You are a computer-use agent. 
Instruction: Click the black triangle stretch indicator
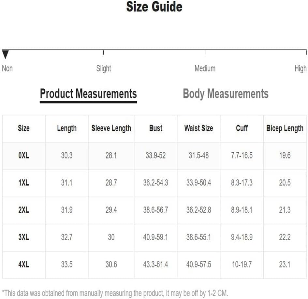5,54
